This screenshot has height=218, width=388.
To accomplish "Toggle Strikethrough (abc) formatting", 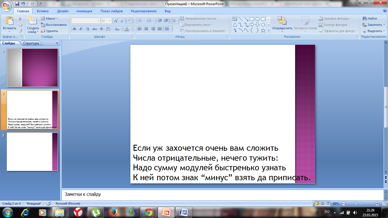I will point(95,29).
